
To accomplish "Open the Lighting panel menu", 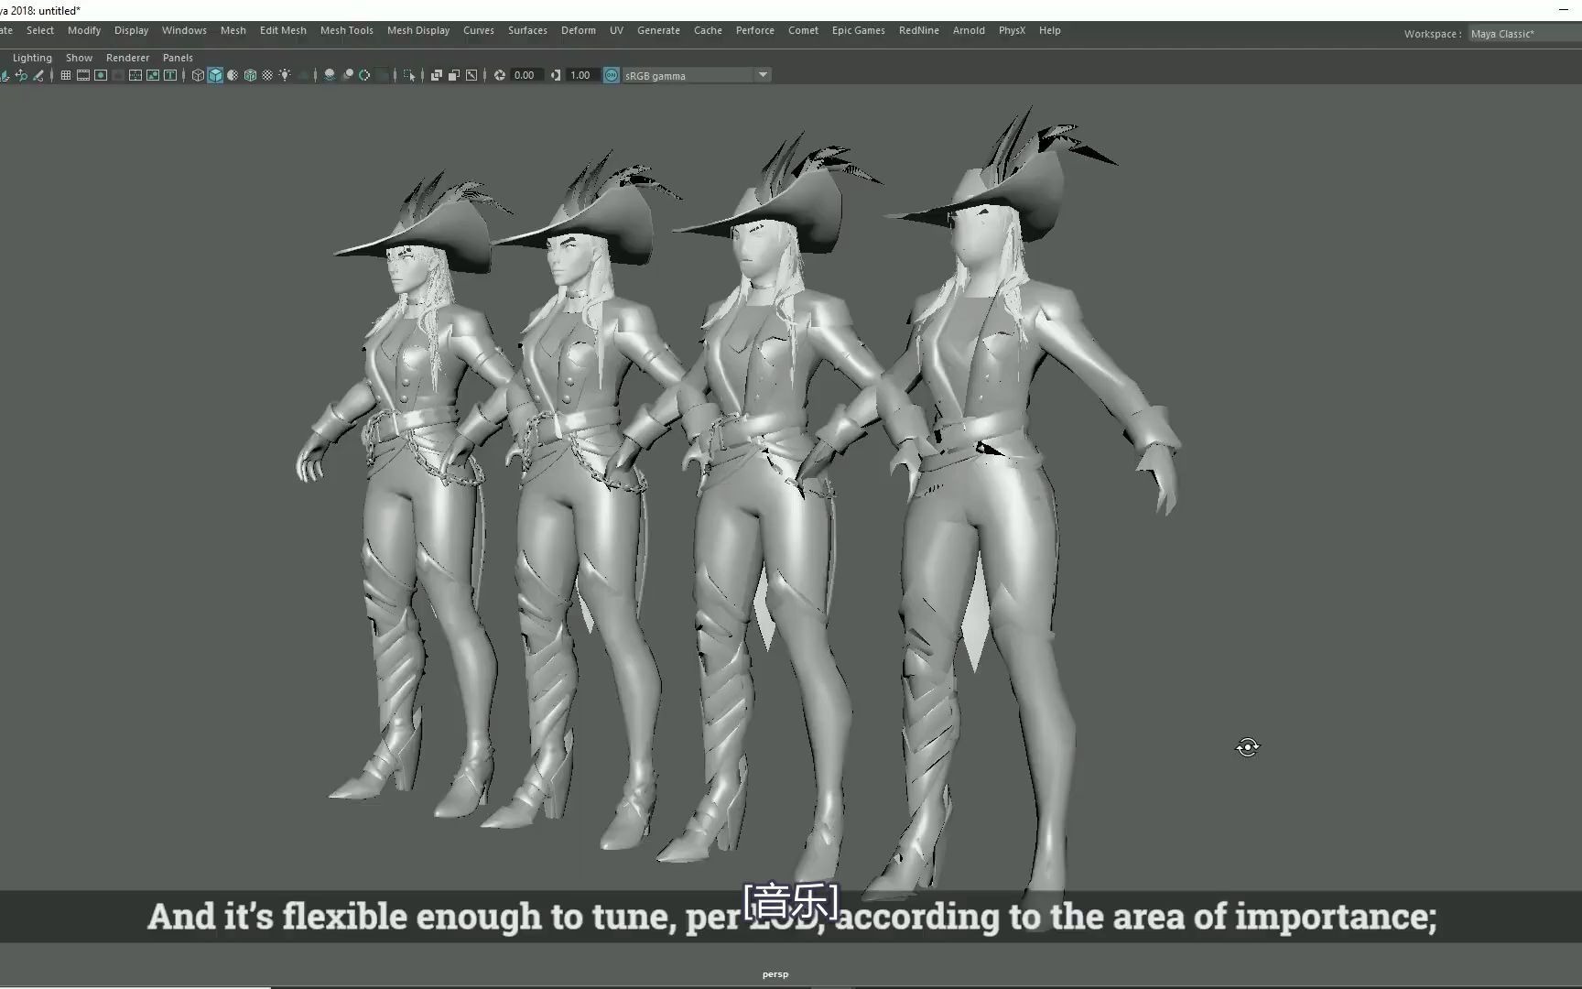I will (32, 58).
